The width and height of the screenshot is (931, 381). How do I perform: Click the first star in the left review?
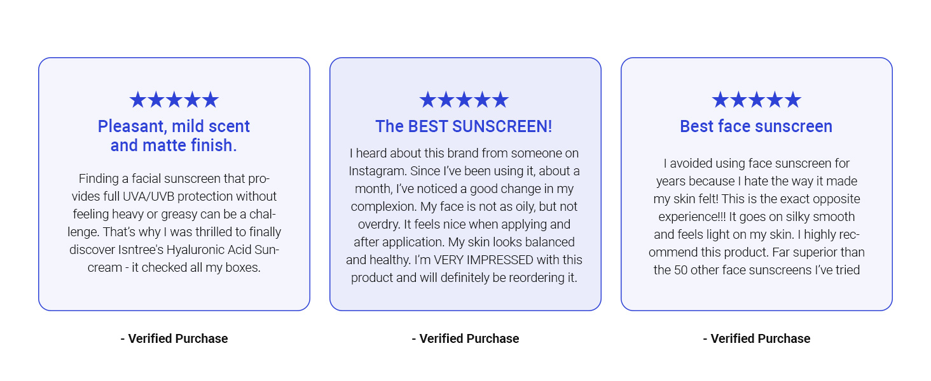coord(137,100)
